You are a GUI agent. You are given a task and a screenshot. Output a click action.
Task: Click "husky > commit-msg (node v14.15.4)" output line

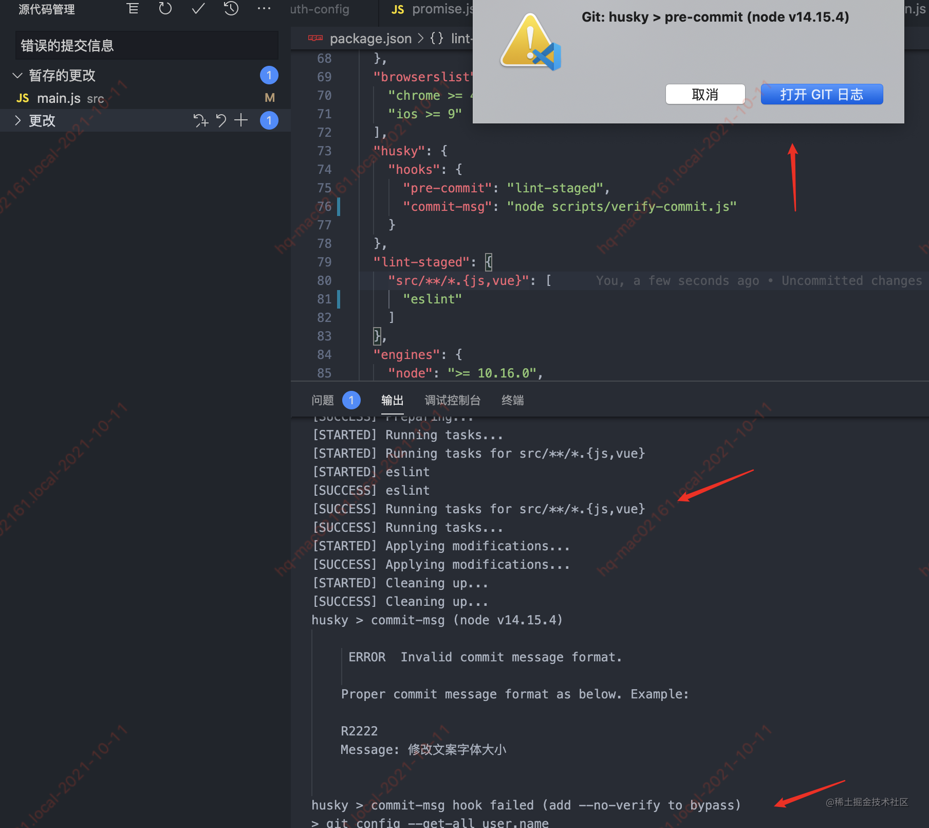[x=437, y=620]
